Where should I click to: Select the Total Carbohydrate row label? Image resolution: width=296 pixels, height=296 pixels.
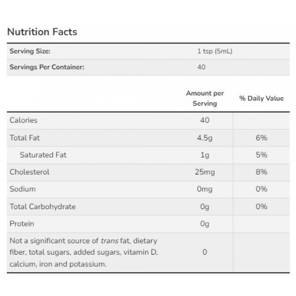pos(42,207)
